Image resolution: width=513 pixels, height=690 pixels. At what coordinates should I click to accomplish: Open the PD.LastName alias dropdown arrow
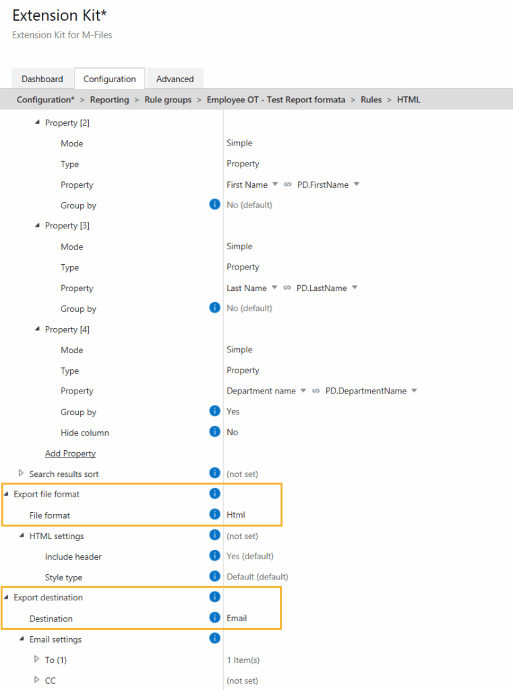coord(355,288)
